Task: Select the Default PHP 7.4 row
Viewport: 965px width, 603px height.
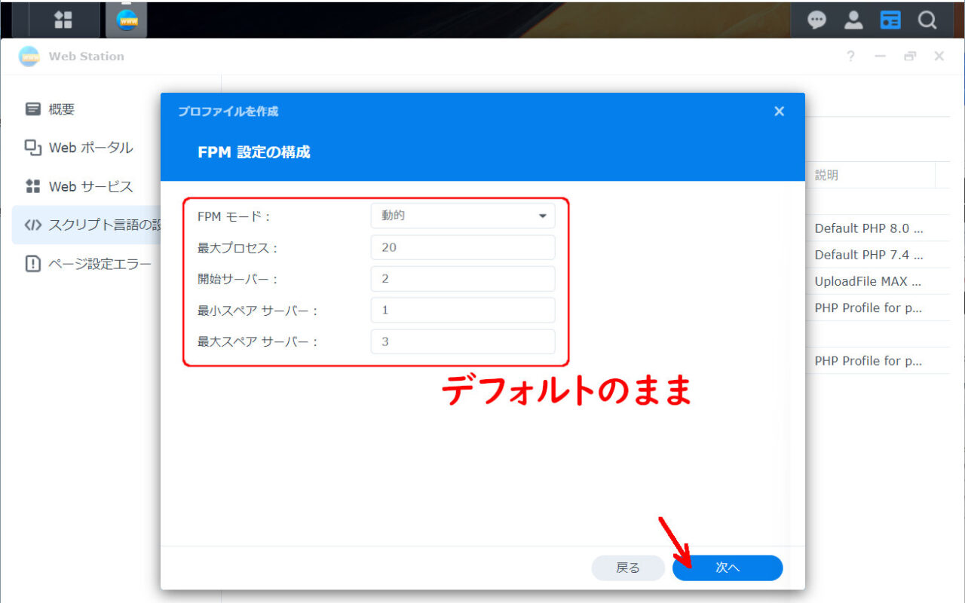Action: [x=878, y=255]
